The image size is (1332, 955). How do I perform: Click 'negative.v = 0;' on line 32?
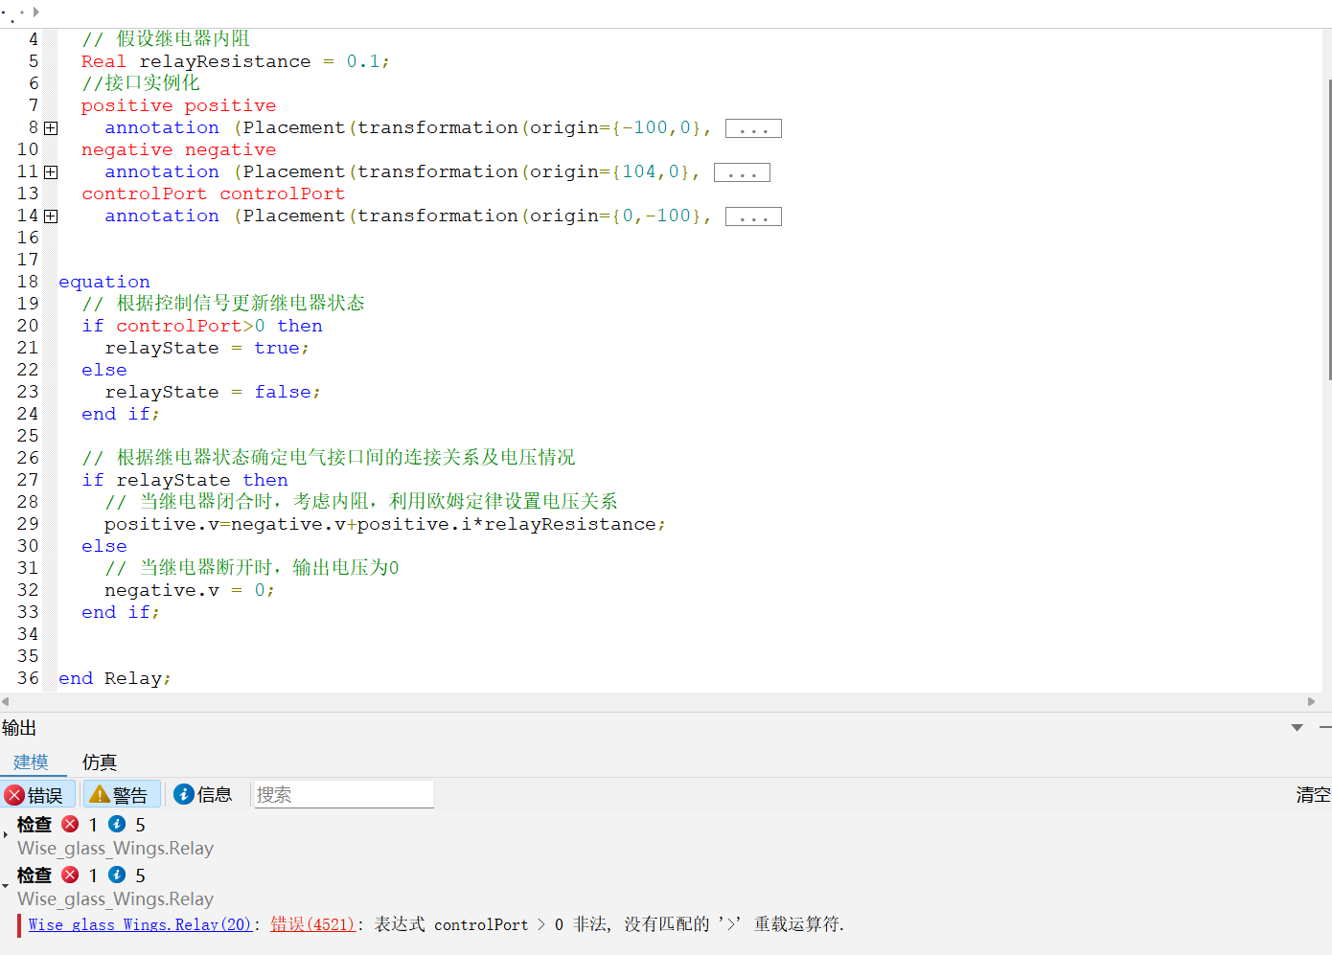tap(190, 590)
